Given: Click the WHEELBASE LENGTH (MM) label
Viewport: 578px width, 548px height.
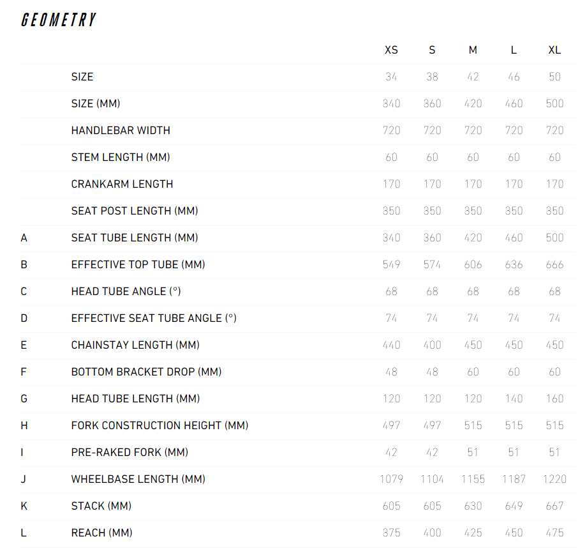Looking at the screenshot, I should point(138,480).
